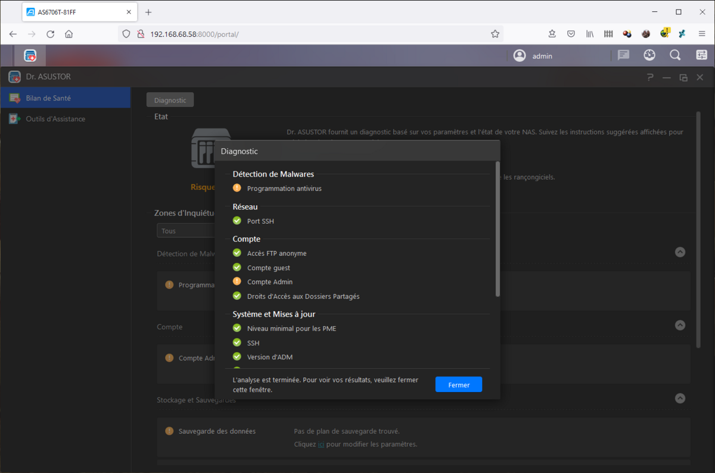Click the 'Détection de Malwares' heading in dialog

273,174
